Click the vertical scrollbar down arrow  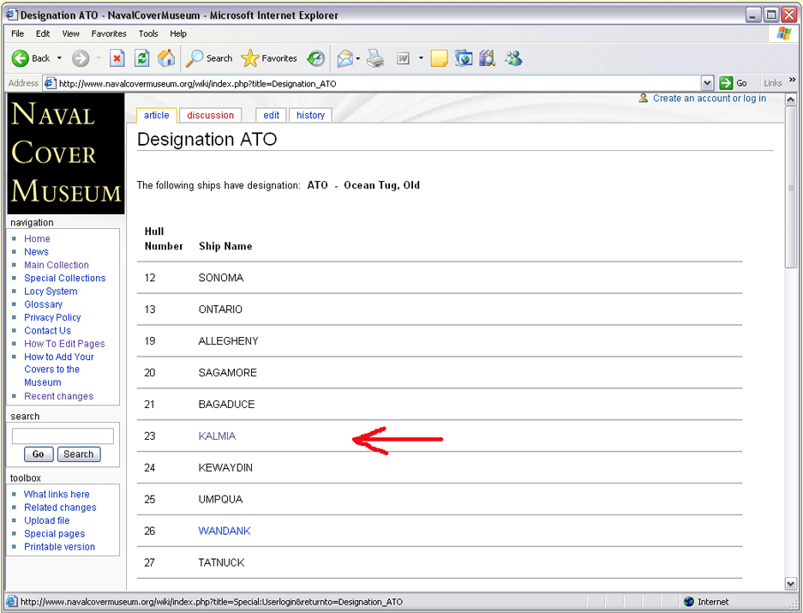(x=790, y=584)
